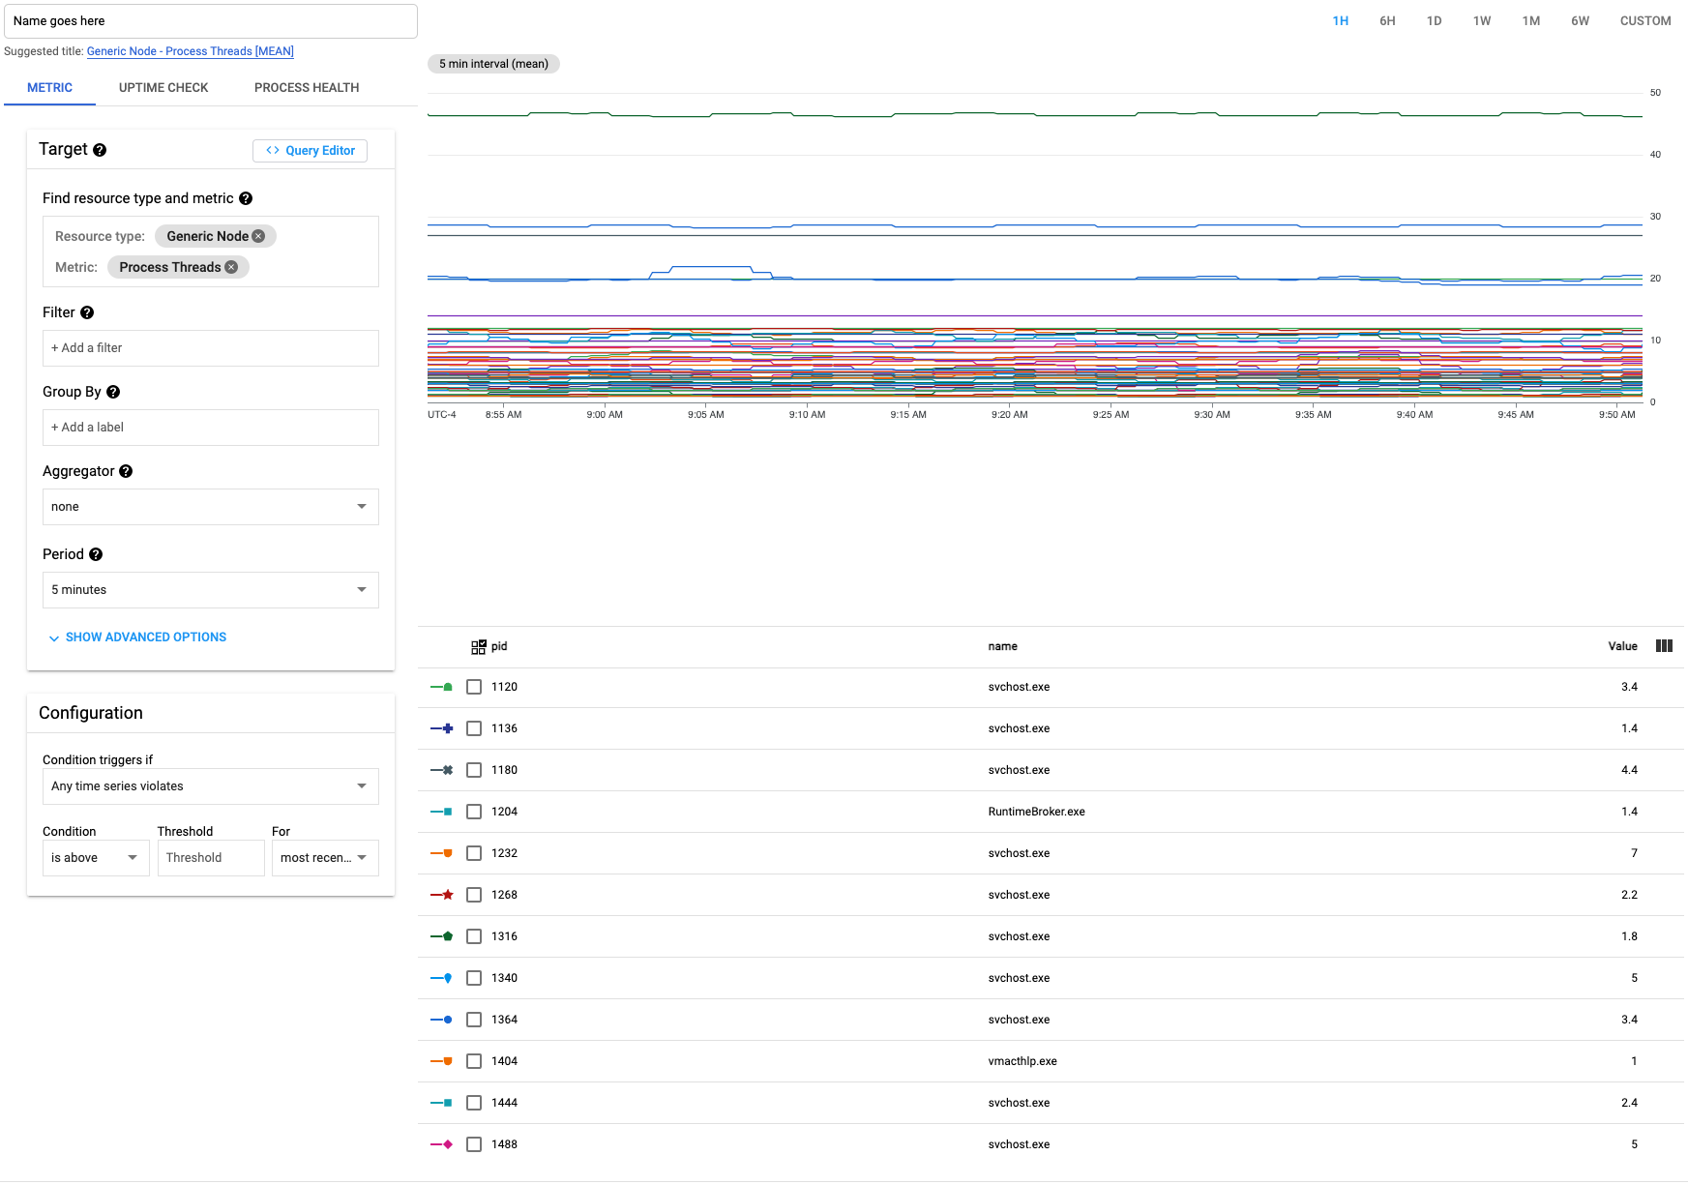1688x1185 pixels.
Task: Click the grid select icon beside pid header
Action: coord(478,647)
